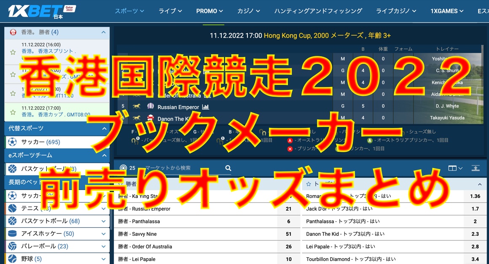
Task: Click the 1XBET logo
Action: (41, 11)
